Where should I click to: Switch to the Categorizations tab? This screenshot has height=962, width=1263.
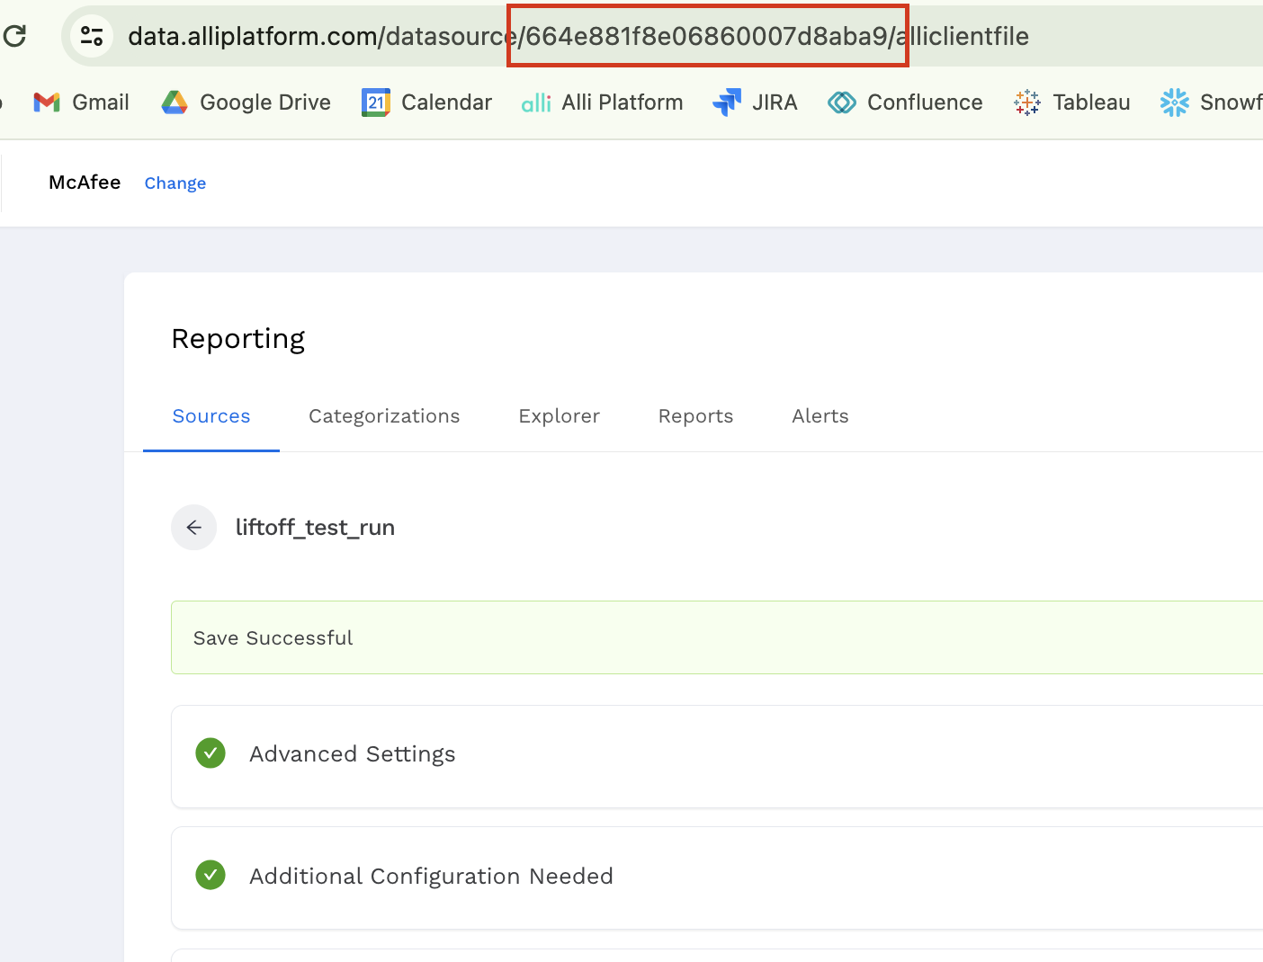[384, 416]
